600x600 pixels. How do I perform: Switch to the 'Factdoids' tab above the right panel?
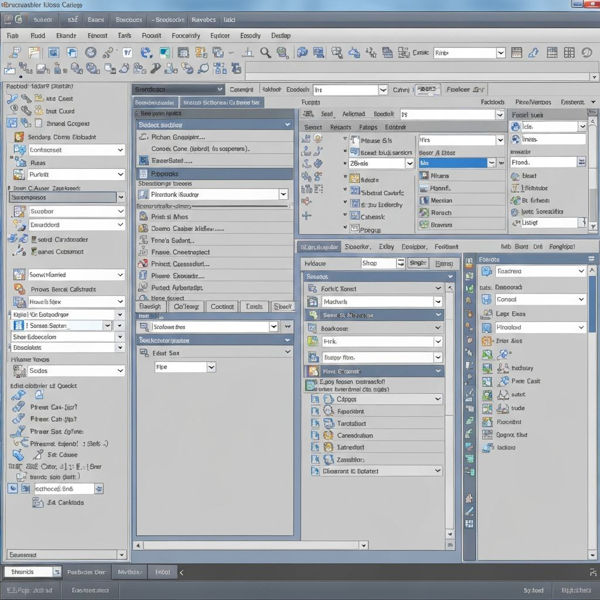(x=493, y=101)
